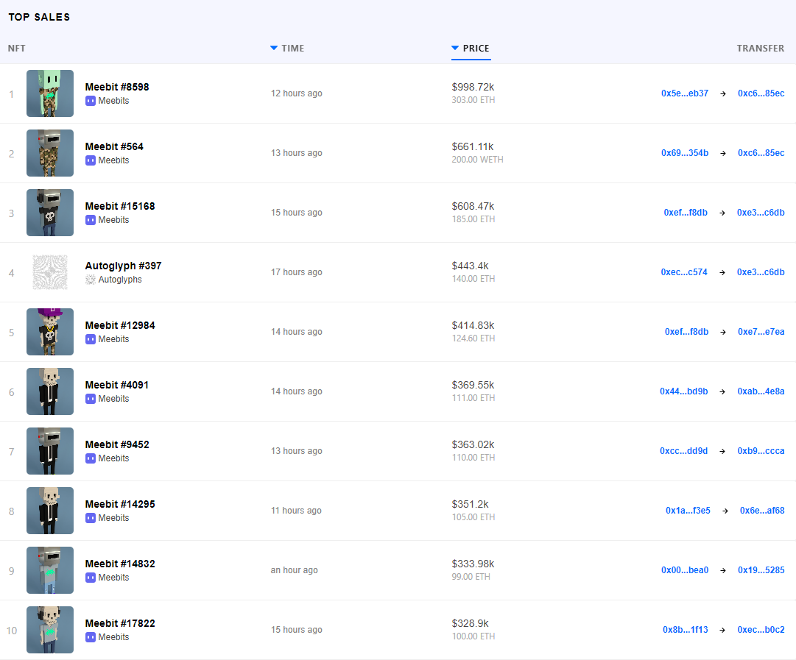Open seller address 0x44...bd9b
The width and height of the screenshot is (796, 660).
(684, 391)
